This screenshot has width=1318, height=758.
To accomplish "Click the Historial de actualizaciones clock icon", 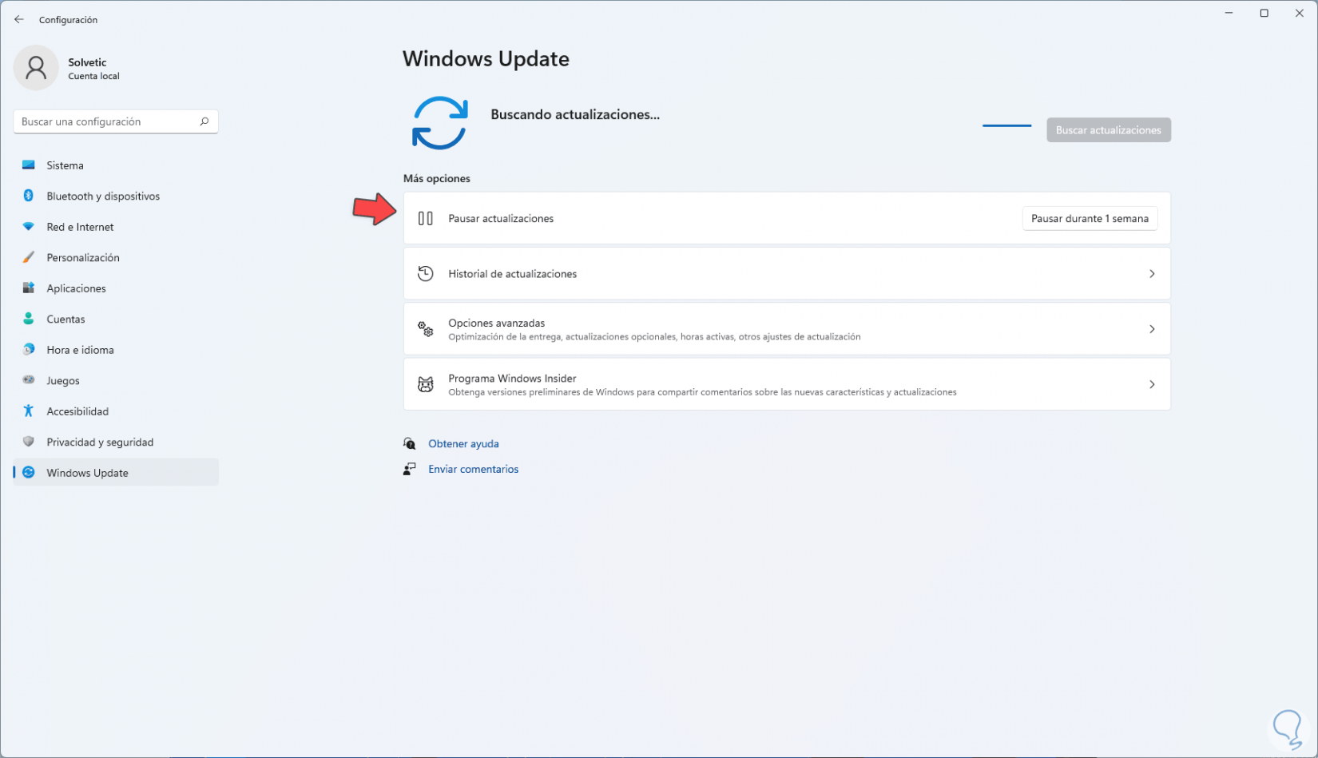I will coord(426,274).
